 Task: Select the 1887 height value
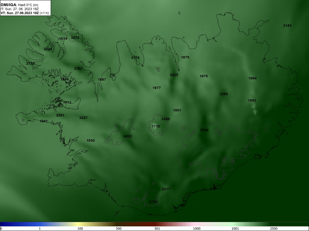pyautogui.click(x=102, y=79)
